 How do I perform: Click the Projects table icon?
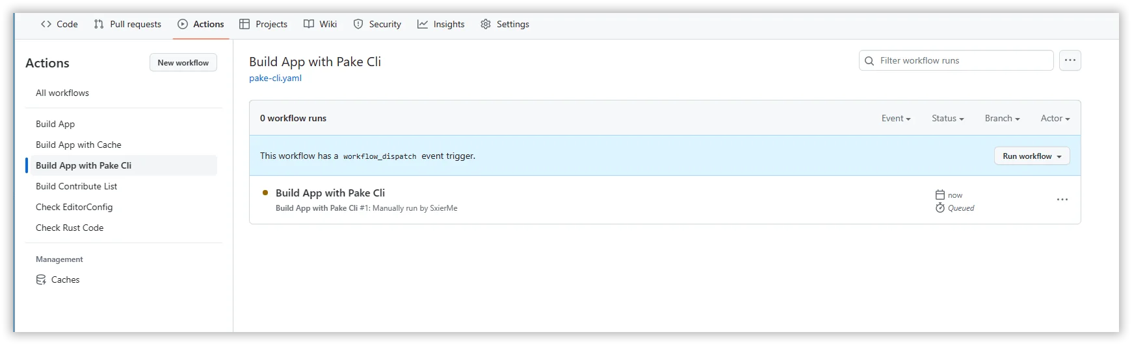pyautogui.click(x=244, y=24)
